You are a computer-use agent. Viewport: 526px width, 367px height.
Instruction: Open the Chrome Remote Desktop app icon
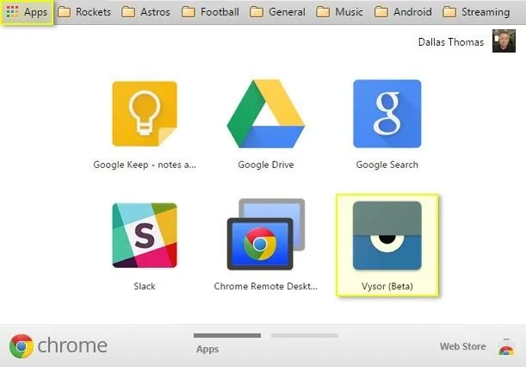[x=266, y=234]
